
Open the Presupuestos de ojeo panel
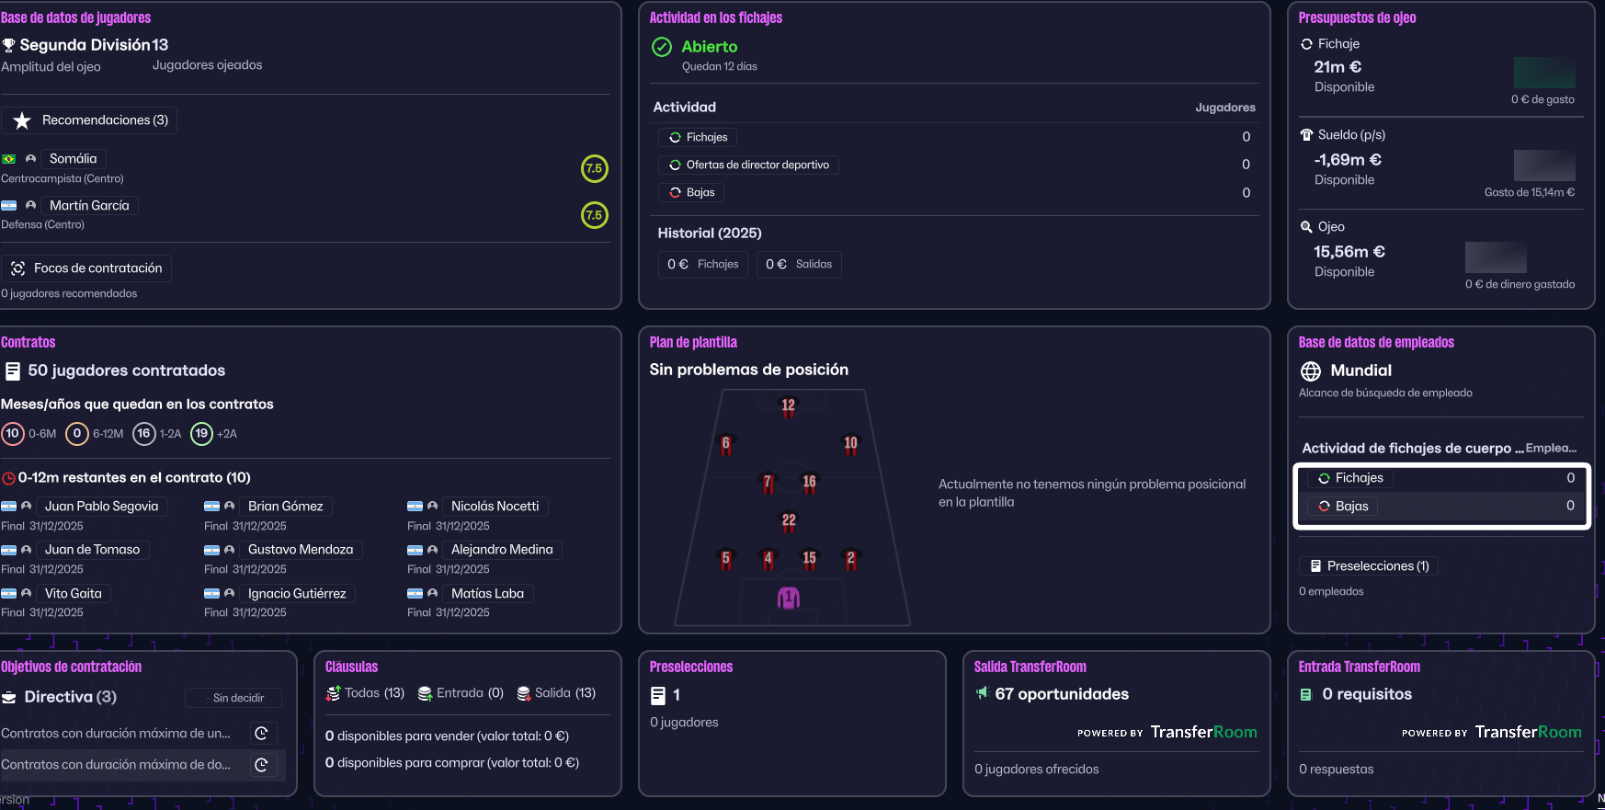click(x=1357, y=17)
